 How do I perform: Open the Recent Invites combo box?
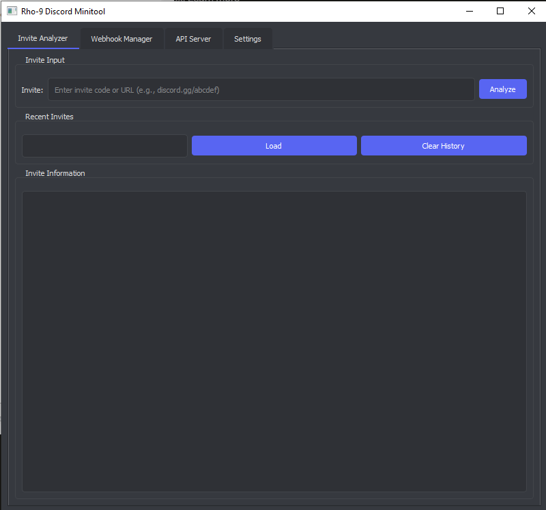[105, 146]
